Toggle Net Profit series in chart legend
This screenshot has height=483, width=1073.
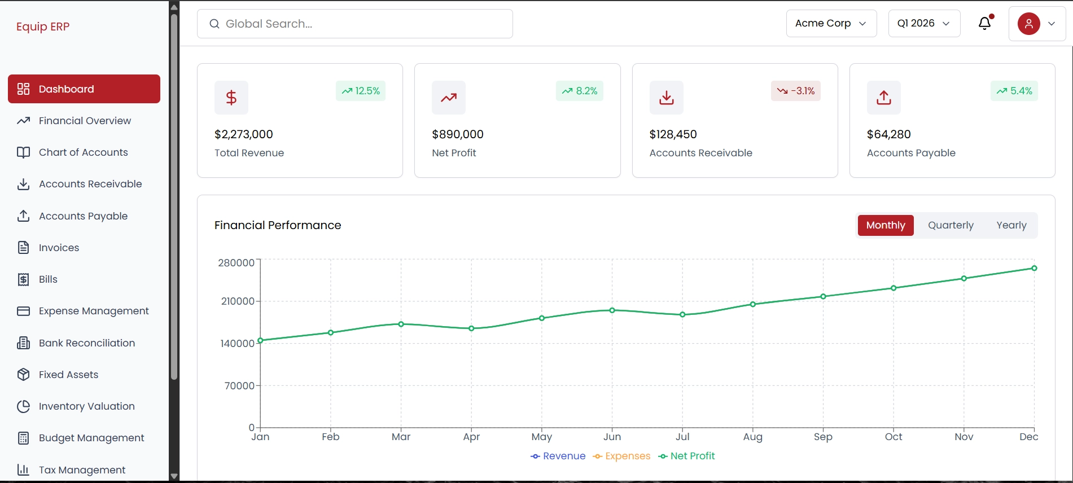coord(686,456)
